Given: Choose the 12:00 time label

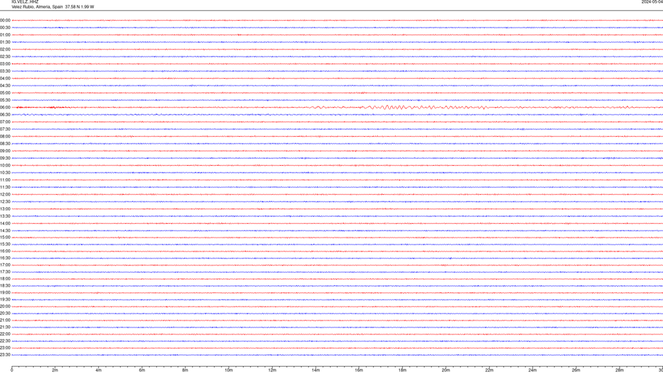Looking at the screenshot, I should [5, 195].
